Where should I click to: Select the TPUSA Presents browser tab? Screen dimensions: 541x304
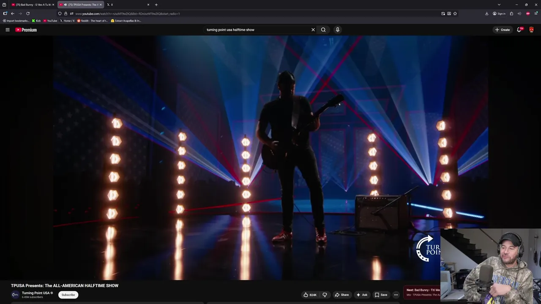(x=80, y=5)
